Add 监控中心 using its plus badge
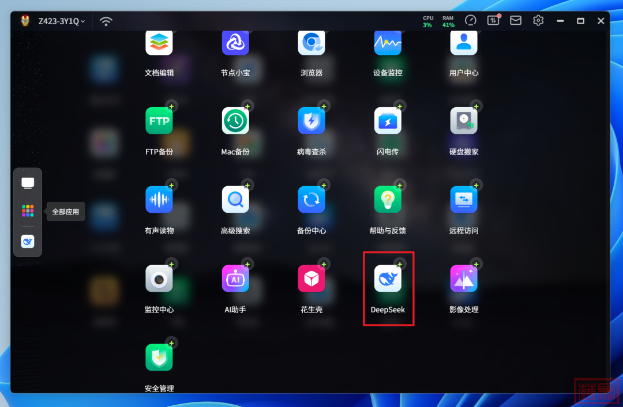Screen dimensions: 623x407 click(x=172, y=264)
